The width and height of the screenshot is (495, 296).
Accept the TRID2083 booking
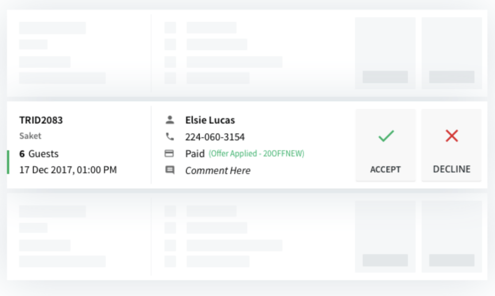[385, 145]
